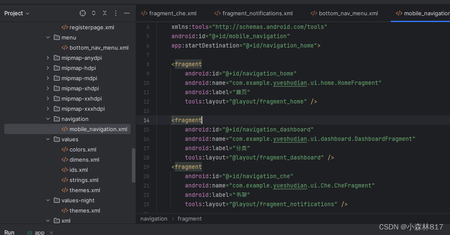Click the menu folder icon

click(x=57, y=37)
